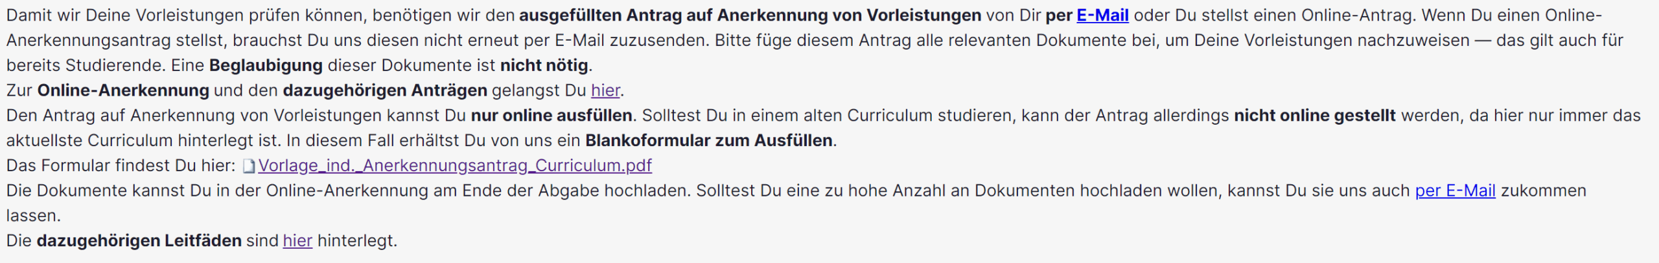The height and width of the screenshot is (263, 1659).
Task: Click the text 'Das Formular findest Du hier:'
Action: [x=121, y=166]
